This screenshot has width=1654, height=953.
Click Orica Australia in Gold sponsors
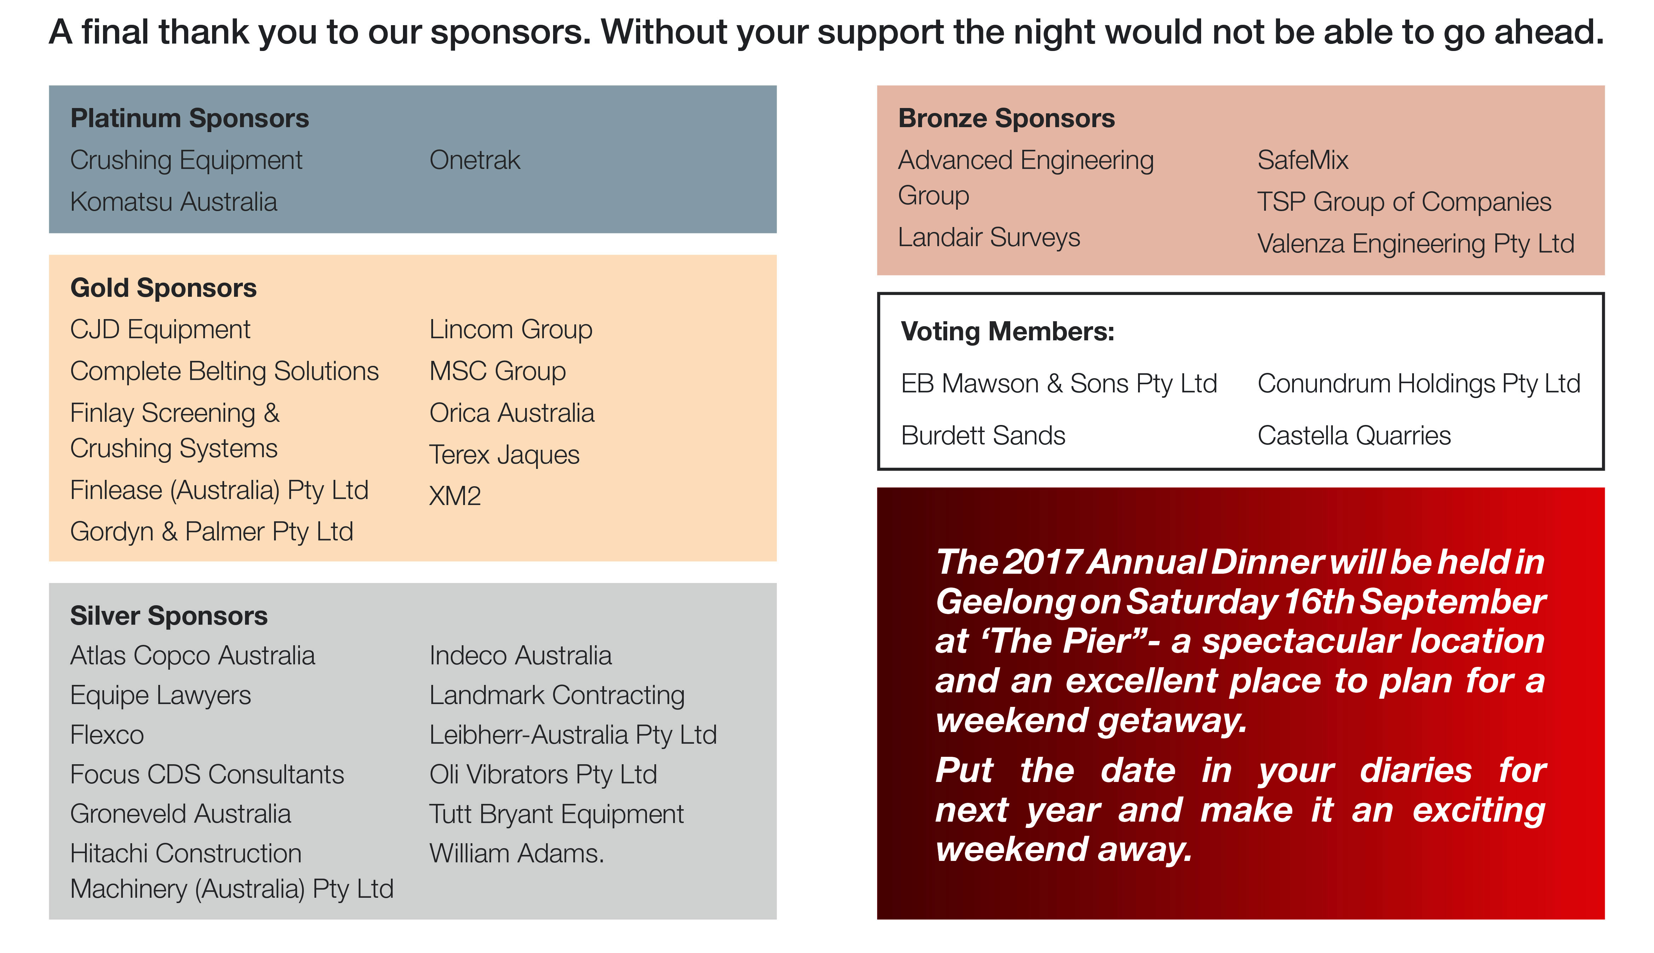click(x=512, y=413)
